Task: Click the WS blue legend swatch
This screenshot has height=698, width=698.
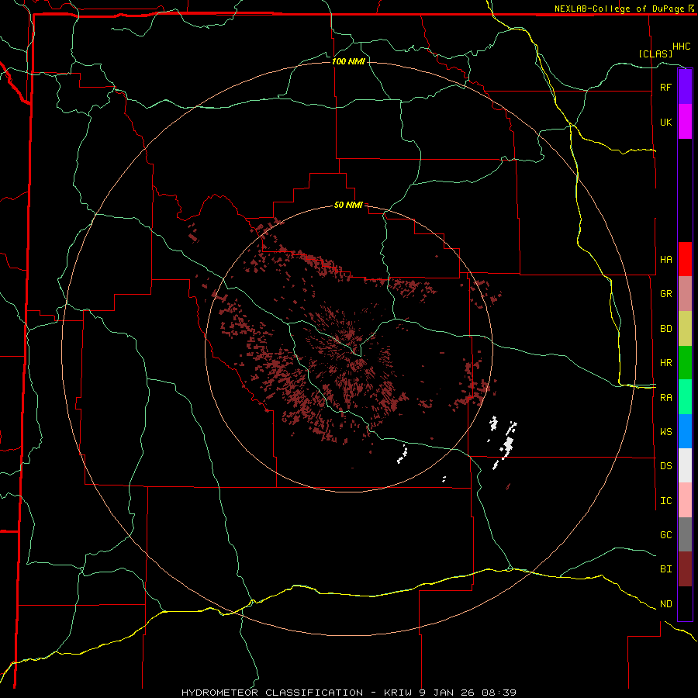Action: [685, 431]
